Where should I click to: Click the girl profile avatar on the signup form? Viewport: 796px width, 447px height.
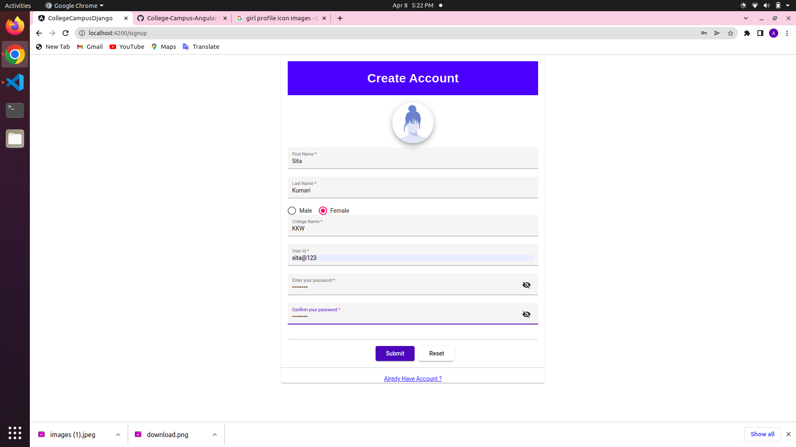coord(413,123)
